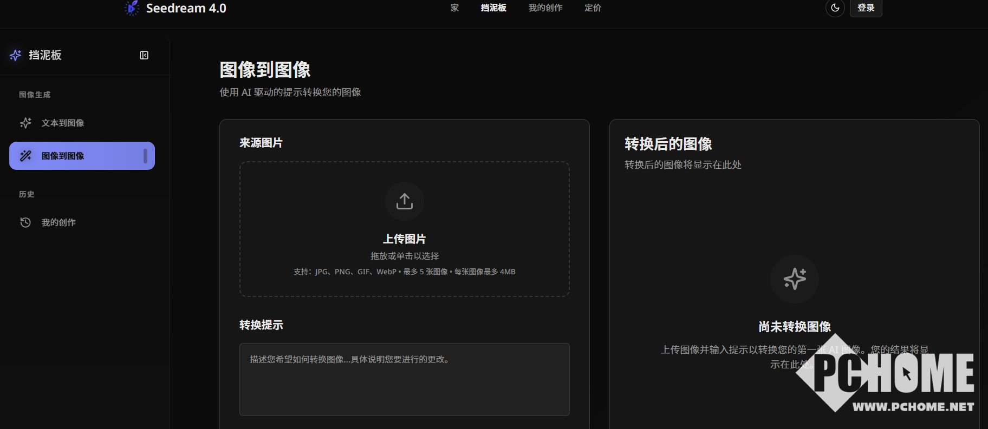Click the history clock icon for 我的创作
Image resolution: width=988 pixels, height=429 pixels.
[x=25, y=222]
